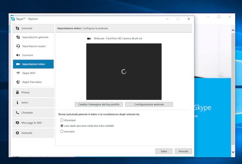Click the Configurazione webcam button
242x164 pixels.
coord(149,104)
